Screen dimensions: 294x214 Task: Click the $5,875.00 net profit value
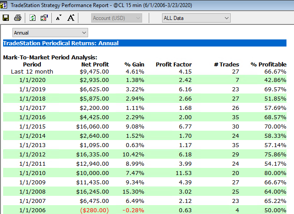click(x=94, y=99)
